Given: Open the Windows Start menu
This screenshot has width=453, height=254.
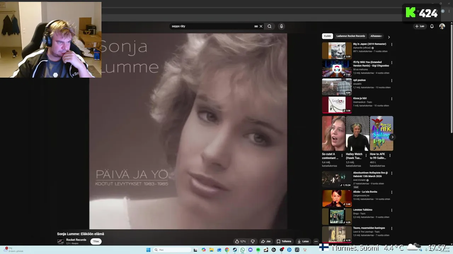Looking at the screenshot, I should click(x=148, y=250).
